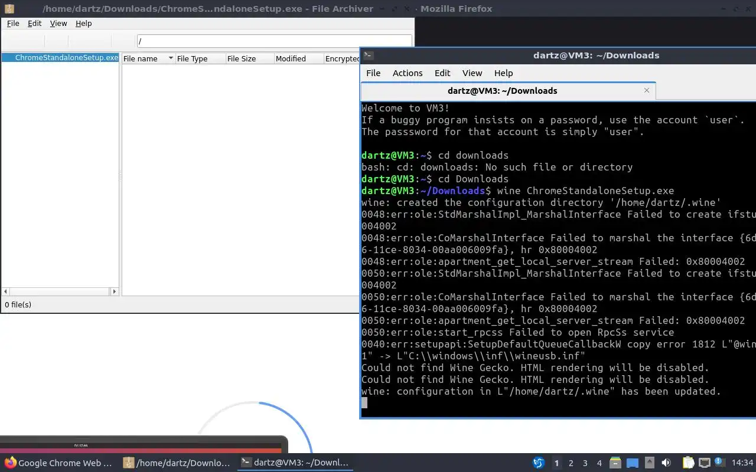Click the terminal cursor block on the last line
The image size is (756, 472).
[364, 403]
